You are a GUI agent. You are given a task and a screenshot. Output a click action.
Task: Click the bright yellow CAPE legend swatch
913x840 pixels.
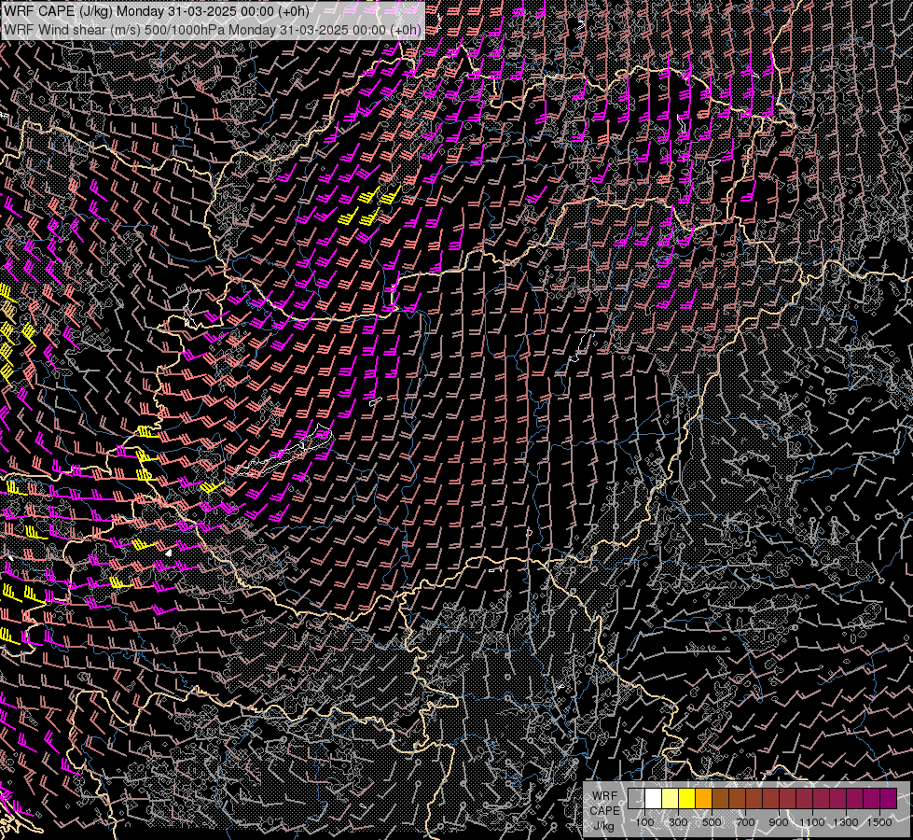687,798
